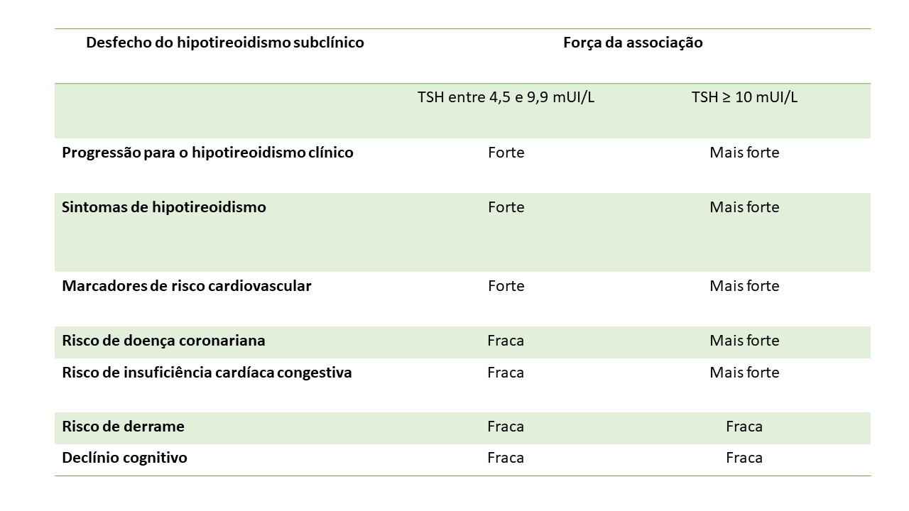Click the "Desfecho do hipotireoidismo subclínico" header

pyautogui.click(x=224, y=43)
